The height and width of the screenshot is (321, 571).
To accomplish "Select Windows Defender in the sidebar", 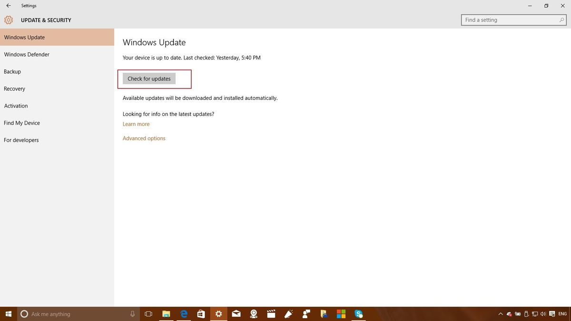I will 27,54.
